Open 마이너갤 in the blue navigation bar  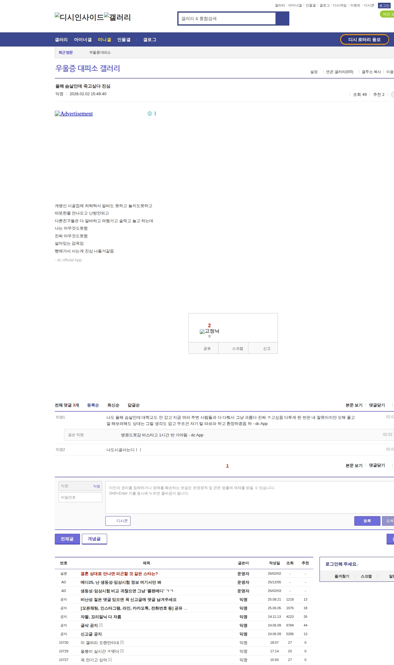tap(83, 40)
